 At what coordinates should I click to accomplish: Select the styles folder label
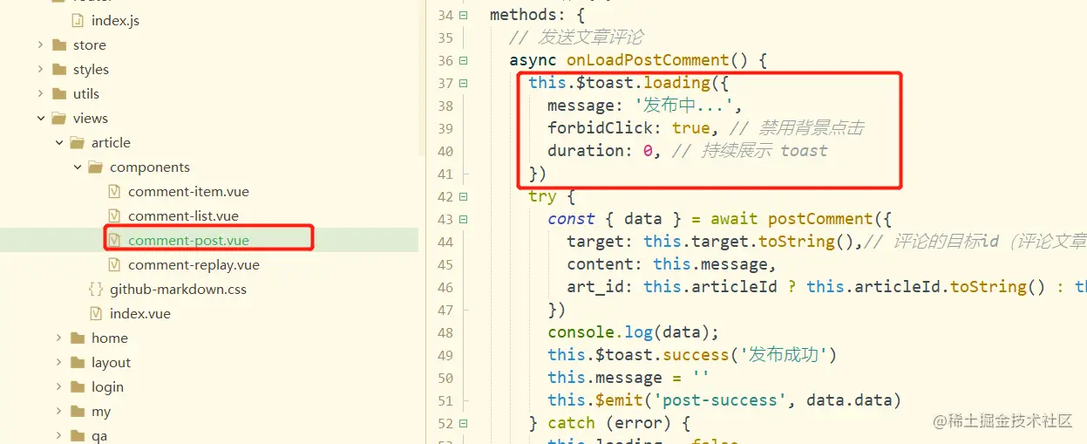pyautogui.click(x=91, y=70)
